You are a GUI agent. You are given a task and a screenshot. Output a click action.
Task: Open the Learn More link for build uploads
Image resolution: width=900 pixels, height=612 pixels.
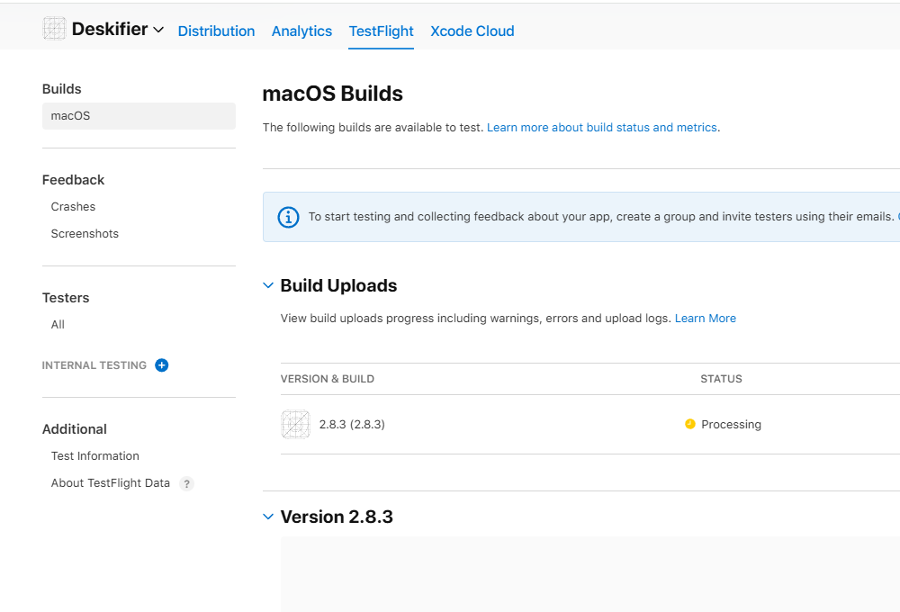click(706, 318)
